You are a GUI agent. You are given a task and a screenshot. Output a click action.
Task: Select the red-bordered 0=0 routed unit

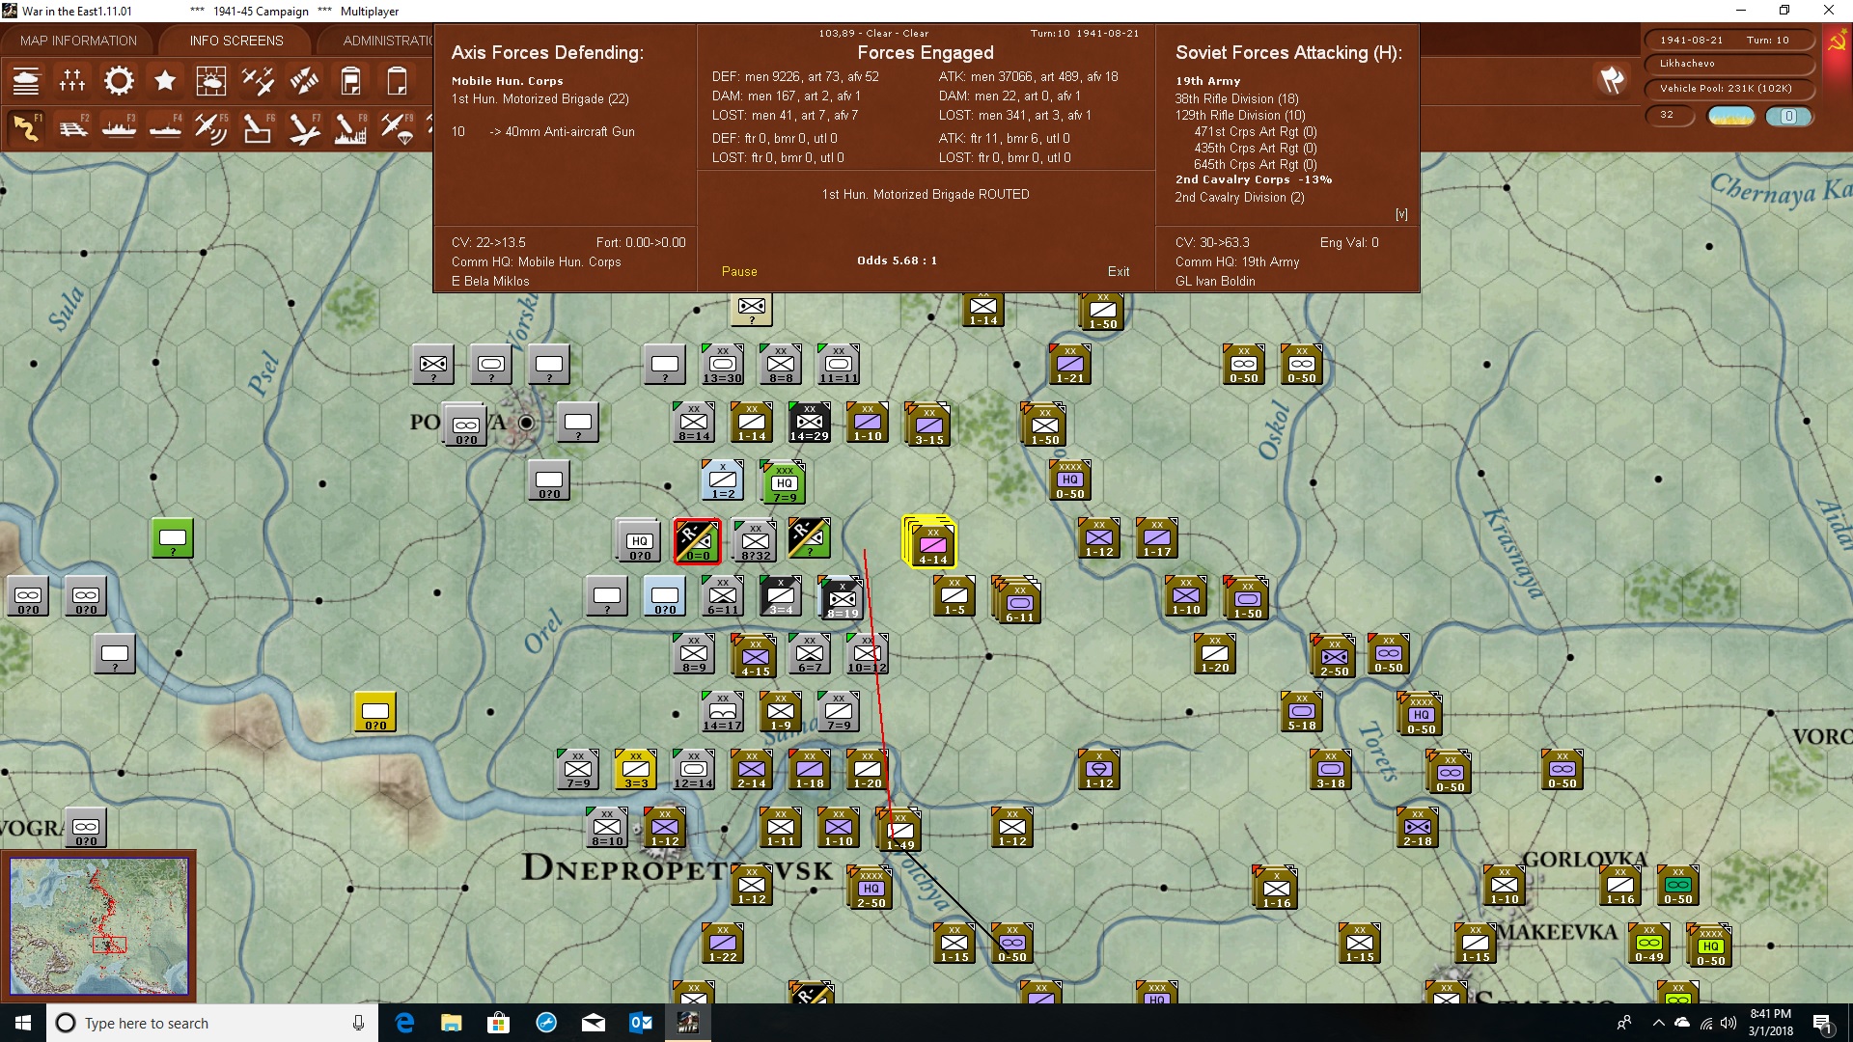(x=697, y=540)
